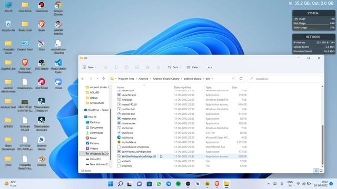Sort by Name column header

121,88
